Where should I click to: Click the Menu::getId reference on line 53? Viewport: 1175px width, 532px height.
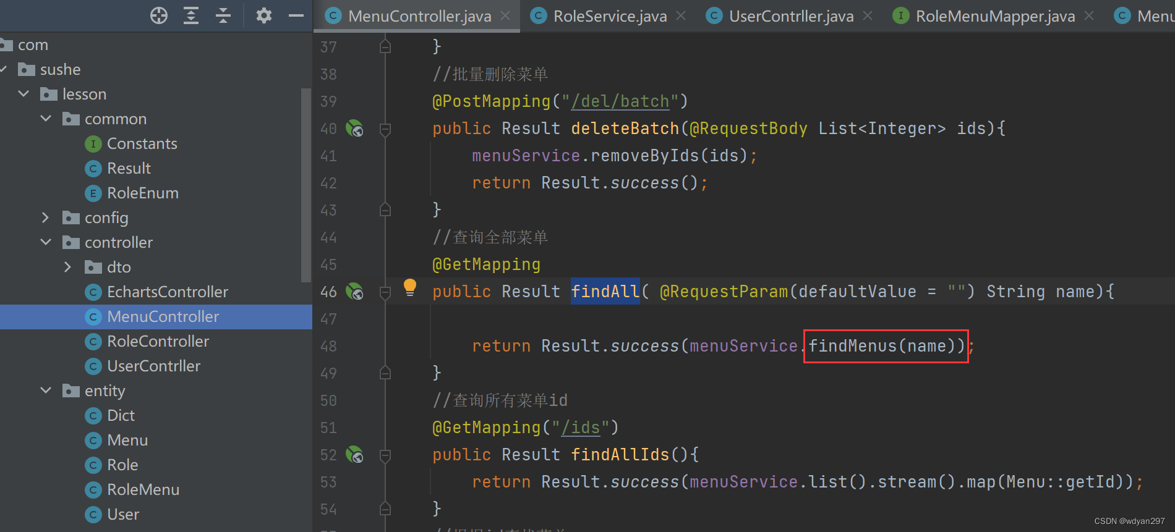point(1061,482)
